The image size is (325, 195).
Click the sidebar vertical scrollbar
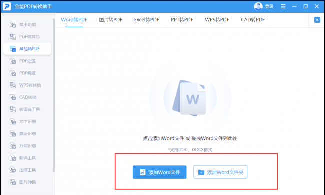point(54,95)
